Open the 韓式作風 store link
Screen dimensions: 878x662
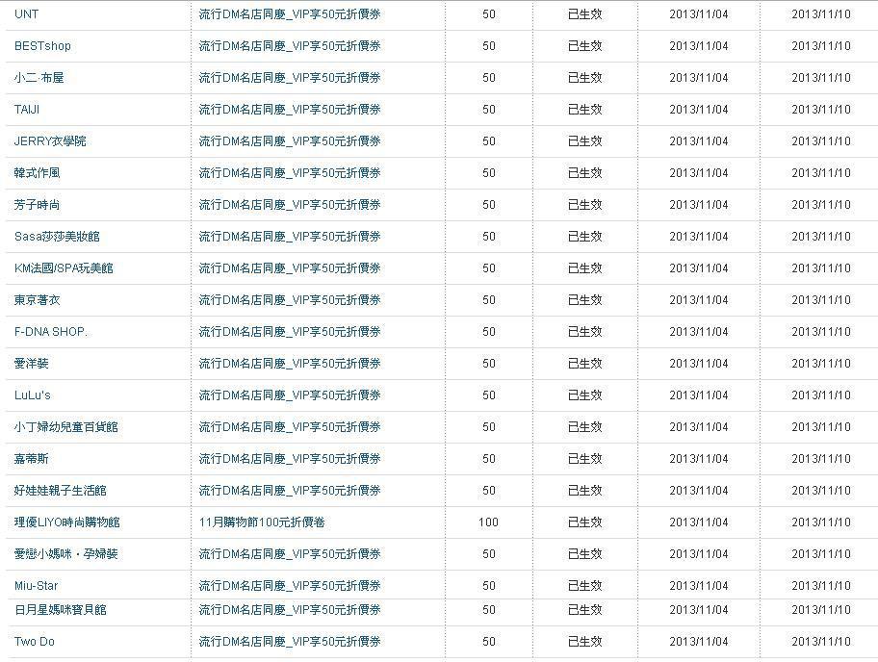[37, 173]
